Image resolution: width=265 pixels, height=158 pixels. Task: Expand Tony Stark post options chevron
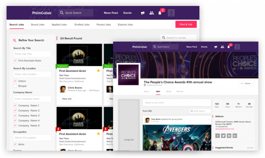click(x=209, y=120)
